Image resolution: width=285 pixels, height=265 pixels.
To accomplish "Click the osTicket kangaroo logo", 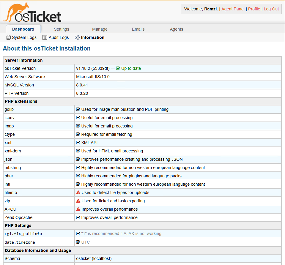I will (x=32, y=12).
